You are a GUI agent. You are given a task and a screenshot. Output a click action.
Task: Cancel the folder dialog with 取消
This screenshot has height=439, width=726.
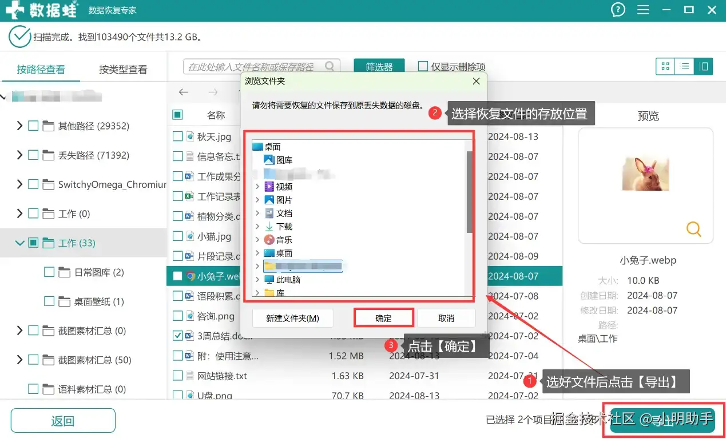(446, 318)
